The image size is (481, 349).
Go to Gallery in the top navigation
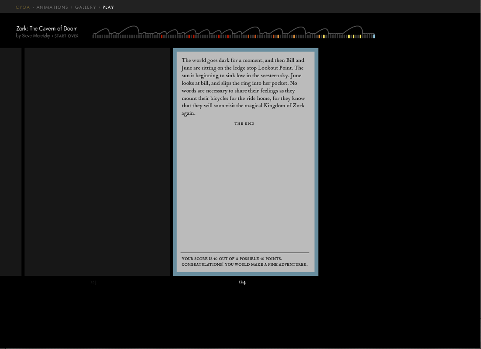(x=86, y=7)
